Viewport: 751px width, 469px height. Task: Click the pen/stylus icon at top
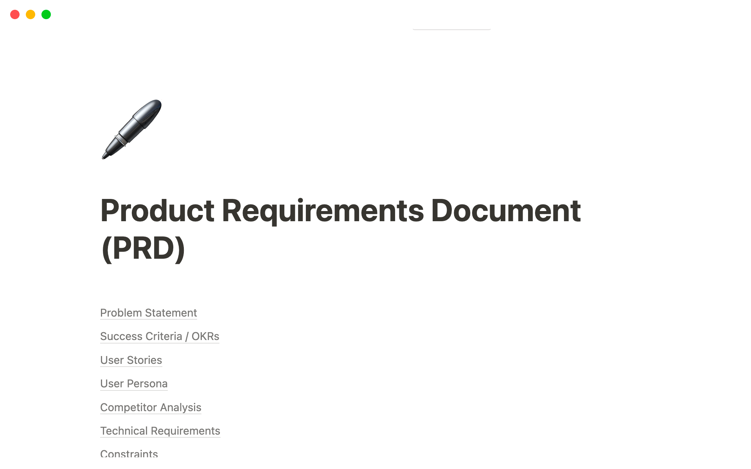(132, 129)
